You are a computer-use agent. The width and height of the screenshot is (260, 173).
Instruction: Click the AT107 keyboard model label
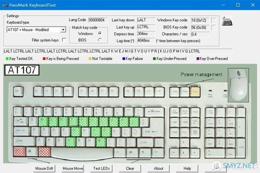pyautogui.click(x=22, y=70)
